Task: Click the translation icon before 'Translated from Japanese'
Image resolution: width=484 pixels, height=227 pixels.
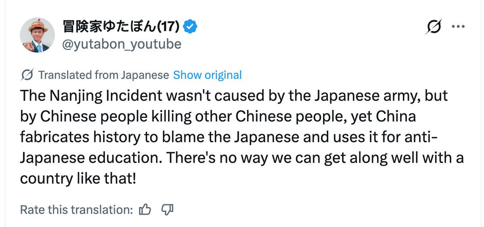Action: [27, 75]
